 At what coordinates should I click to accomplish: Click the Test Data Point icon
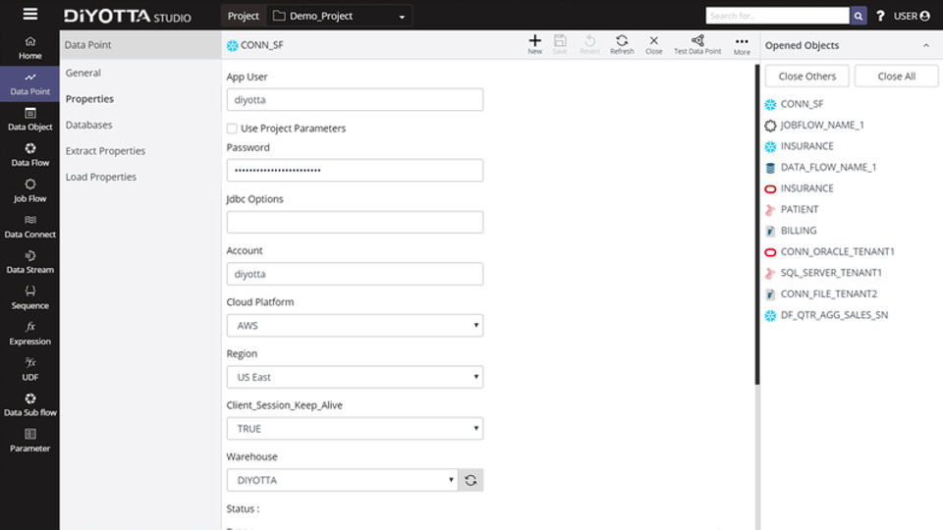tap(697, 43)
